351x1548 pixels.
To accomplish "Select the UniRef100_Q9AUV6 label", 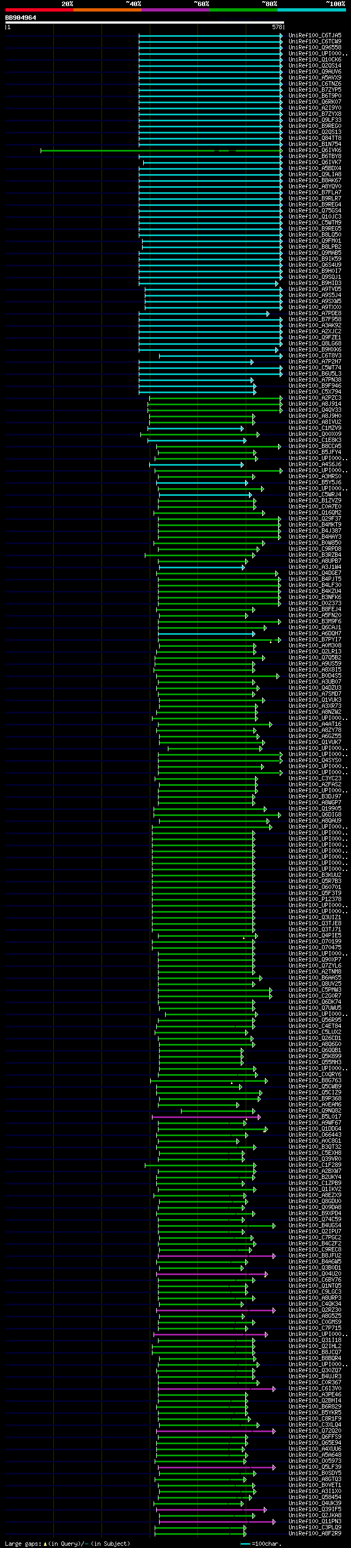I will (315, 71).
